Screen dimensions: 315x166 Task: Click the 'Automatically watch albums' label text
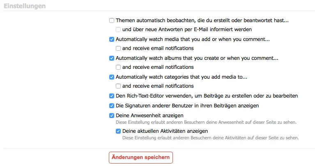(x=197, y=58)
